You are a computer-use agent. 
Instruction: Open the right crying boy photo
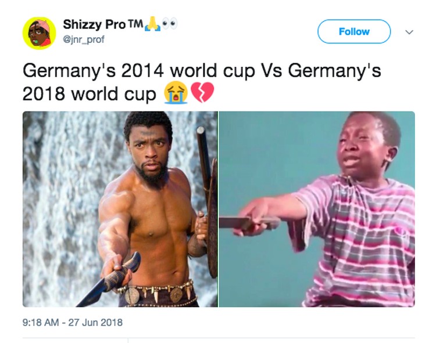point(317,210)
